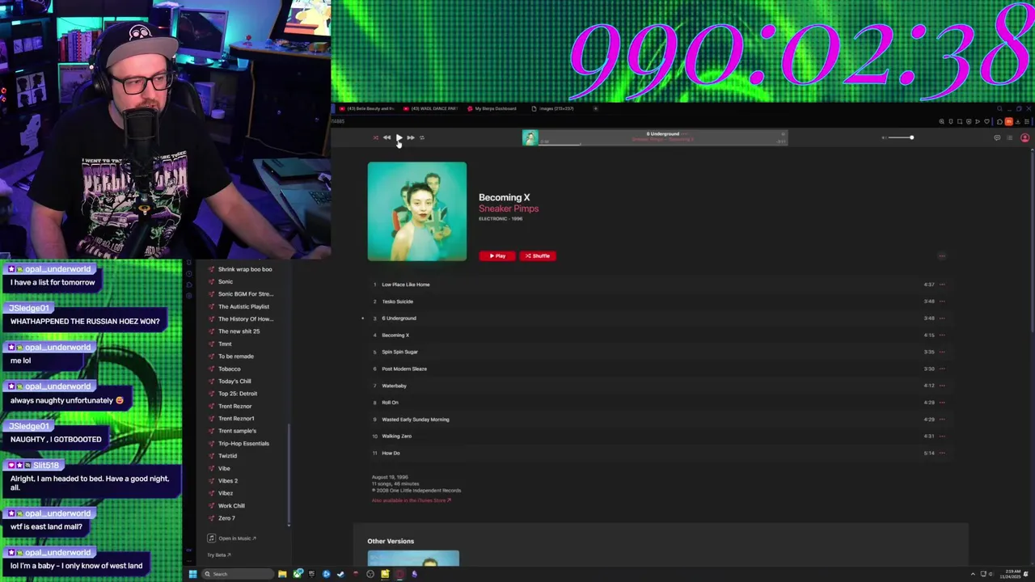Image resolution: width=1035 pixels, height=582 pixels.
Task: Open the account profile icon
Action: (x=1024, y=137)
